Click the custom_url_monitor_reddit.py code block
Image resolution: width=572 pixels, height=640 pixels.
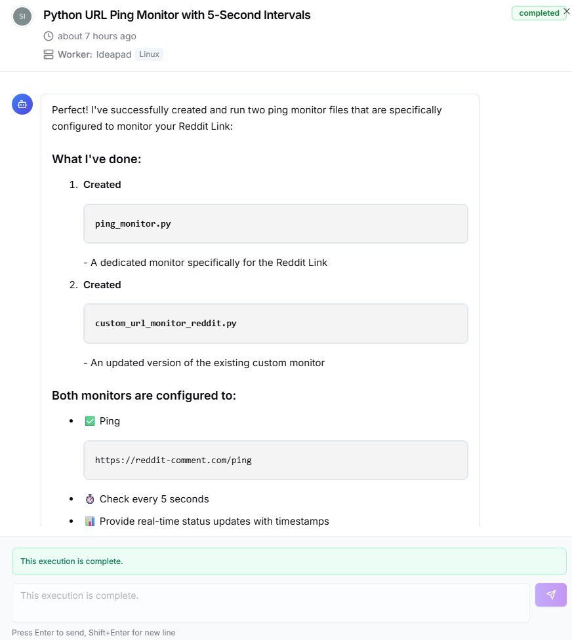coord(276,323)
